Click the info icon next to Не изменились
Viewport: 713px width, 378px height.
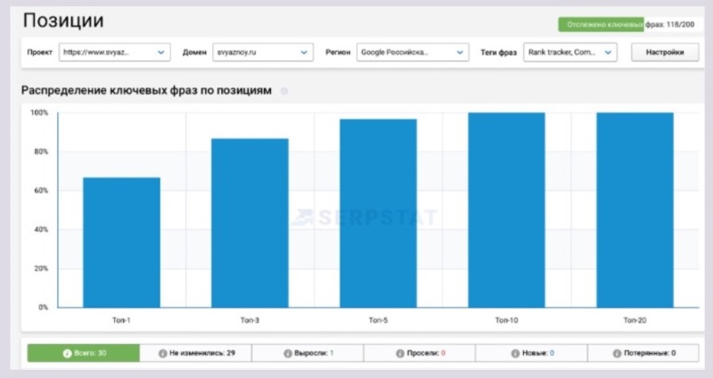click(x=162, y=353)
